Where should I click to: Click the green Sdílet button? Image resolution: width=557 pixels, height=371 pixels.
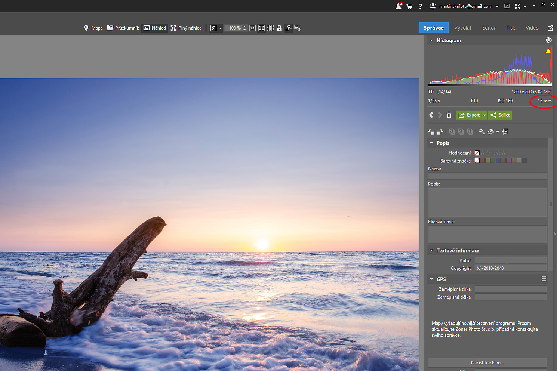(x=500, y=115)
